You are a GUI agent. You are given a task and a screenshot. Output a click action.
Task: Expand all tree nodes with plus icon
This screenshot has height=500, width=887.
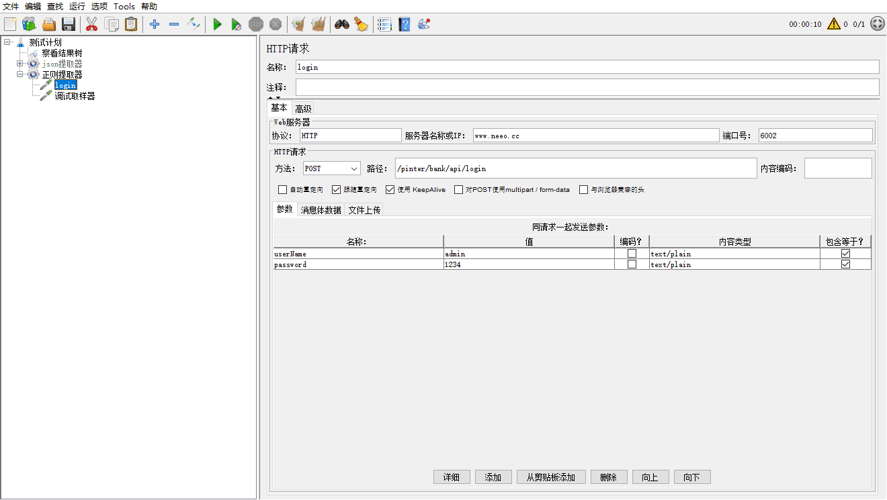[x=155, y=25]
